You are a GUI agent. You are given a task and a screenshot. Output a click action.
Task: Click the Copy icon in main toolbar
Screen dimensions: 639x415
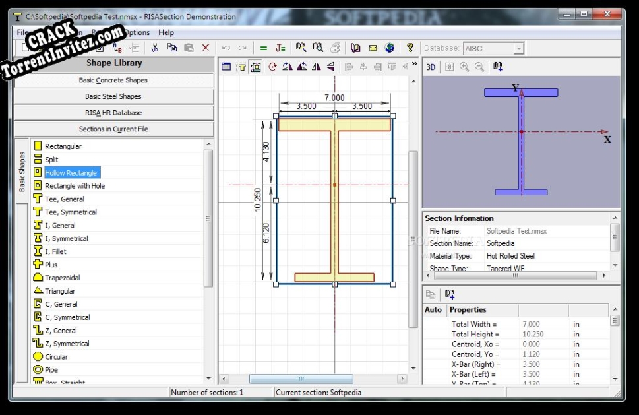point(171,48)
